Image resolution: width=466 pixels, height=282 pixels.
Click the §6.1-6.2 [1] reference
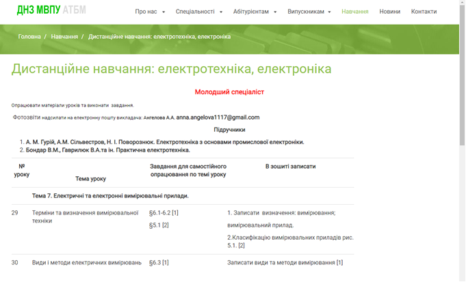click(164, 213)
